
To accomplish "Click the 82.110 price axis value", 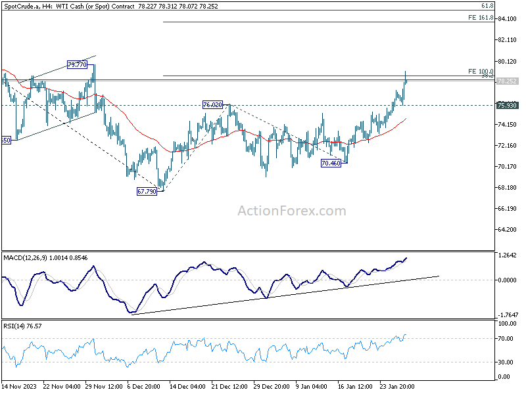I will [x=507, y=40].
